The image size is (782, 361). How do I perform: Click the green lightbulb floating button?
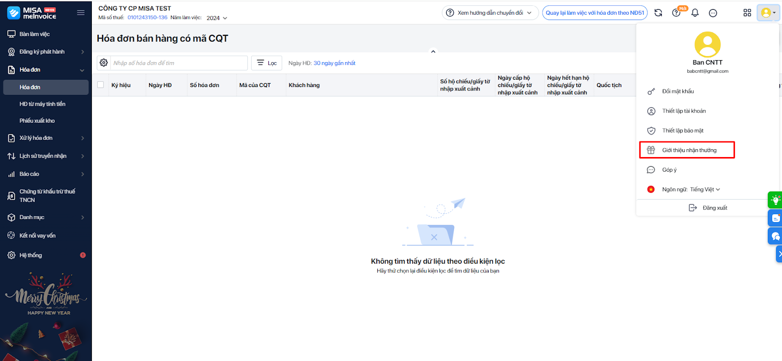pyautogui.click(x=775, y=200)
